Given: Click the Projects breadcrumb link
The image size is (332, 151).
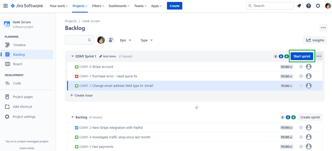Looking at the screenshot, I should pos(71,21).
